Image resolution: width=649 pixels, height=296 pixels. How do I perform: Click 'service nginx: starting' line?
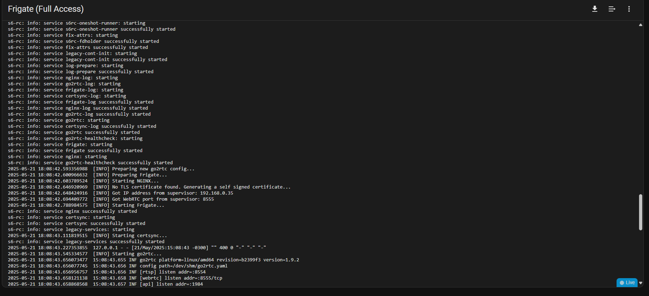pos(57,157)
